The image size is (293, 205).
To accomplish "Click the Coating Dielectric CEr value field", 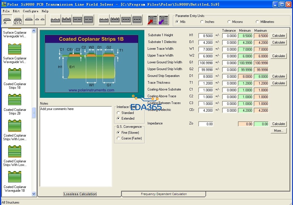I will pyautogui.click(x=206, y=111).
